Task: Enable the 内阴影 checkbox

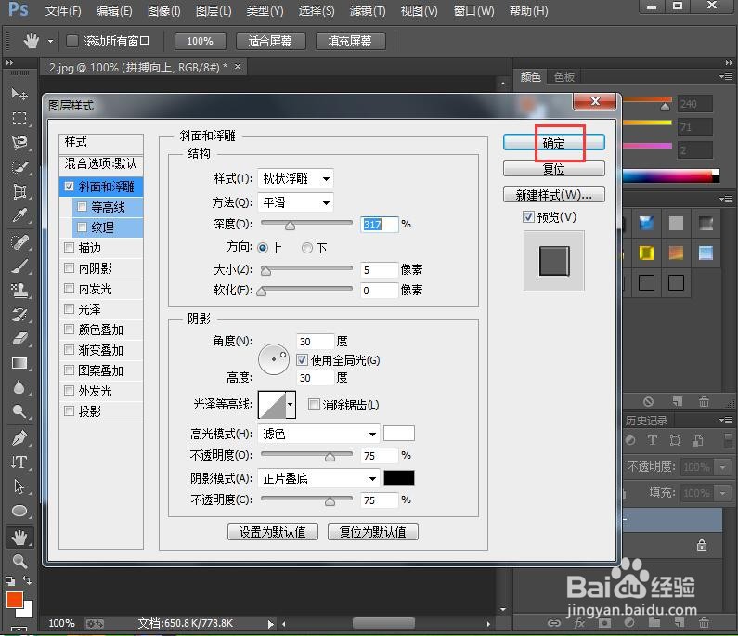Action: pyautogui.click(x=70, y=268)
